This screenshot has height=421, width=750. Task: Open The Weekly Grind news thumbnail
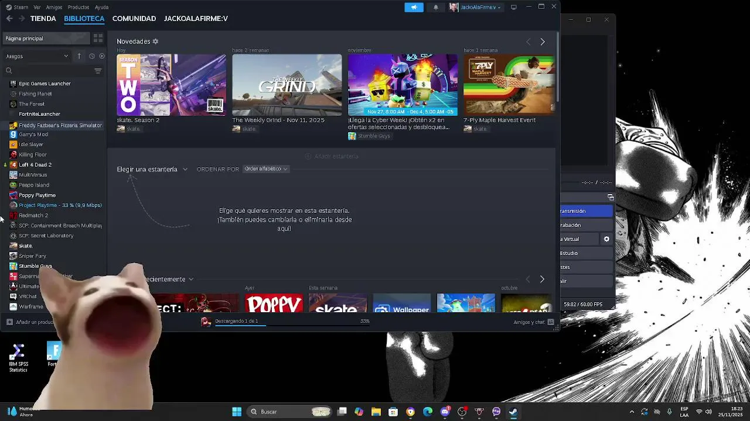[x=287, y=85]
